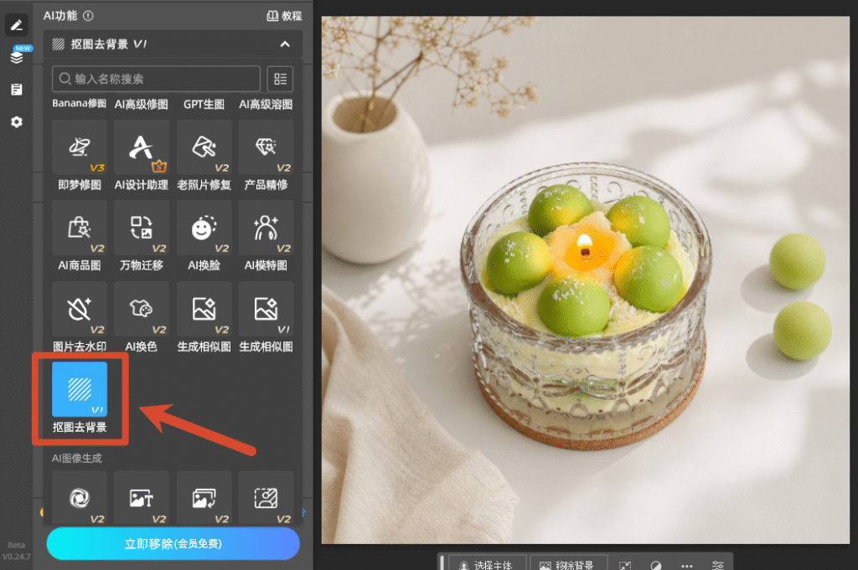The height and width of the screenshot is (570, 858).
Task: Click the half-filled circle icon in bottom bar
Action: coord(656,565)
